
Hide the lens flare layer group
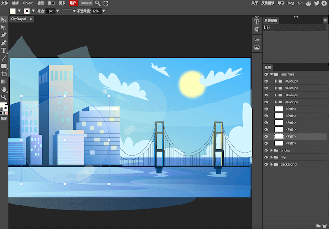[x=266, y=74]
